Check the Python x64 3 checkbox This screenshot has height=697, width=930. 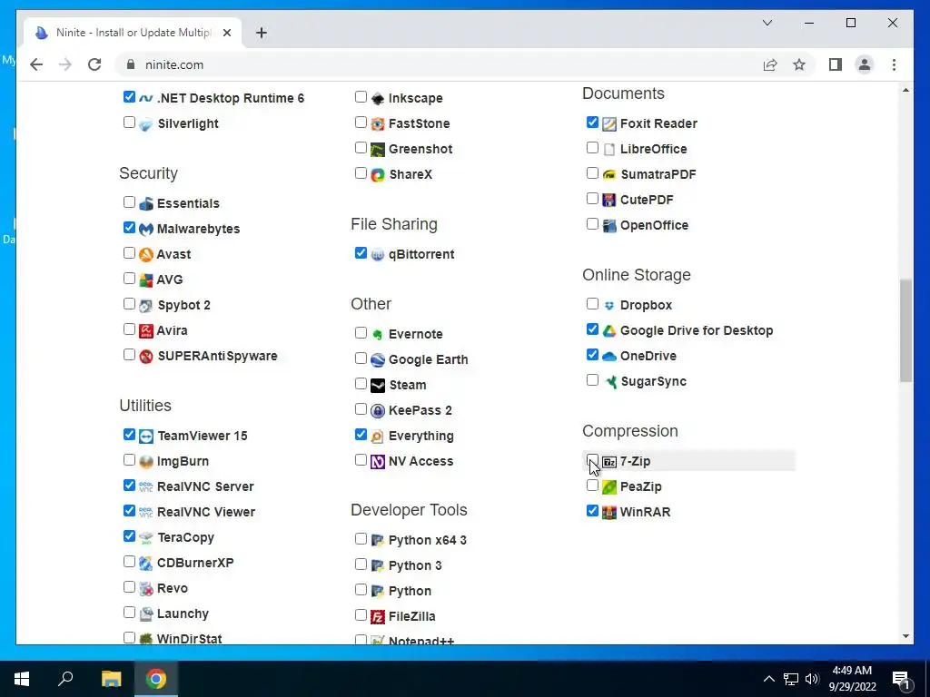tap(361, 539)
